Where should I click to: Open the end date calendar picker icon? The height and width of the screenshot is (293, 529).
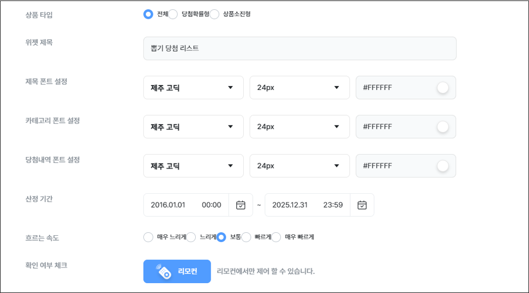pyautogui.click(x=362, y=205)
